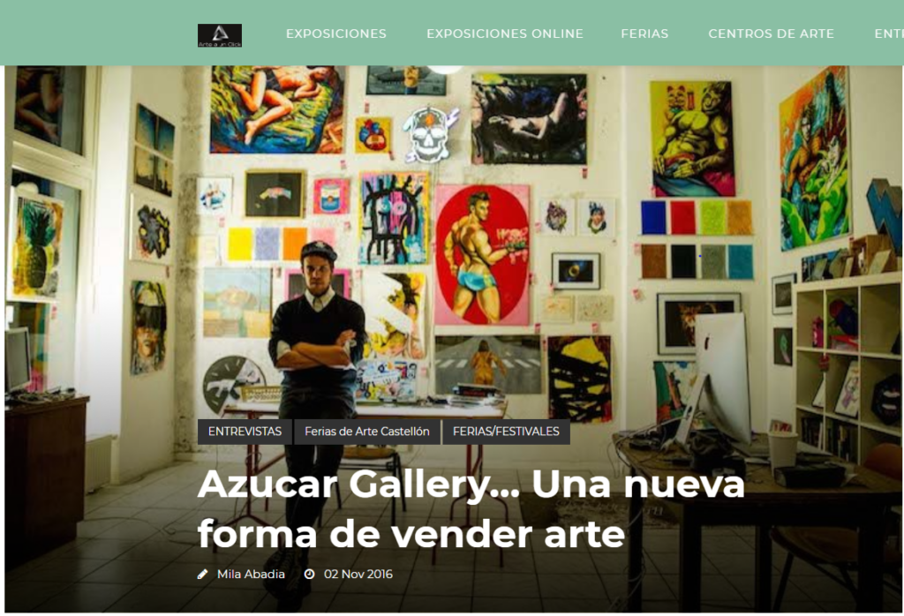The image size is (904, 616).
Task: Open the Centros de Arte menu item
Action: click(x=771, y=34)
